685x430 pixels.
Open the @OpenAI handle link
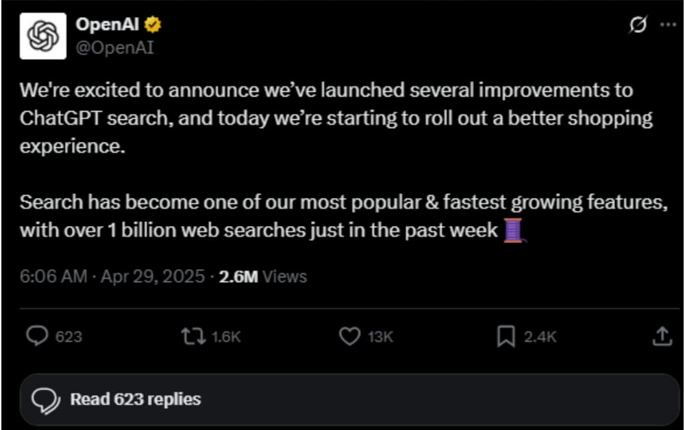point(114,48)
